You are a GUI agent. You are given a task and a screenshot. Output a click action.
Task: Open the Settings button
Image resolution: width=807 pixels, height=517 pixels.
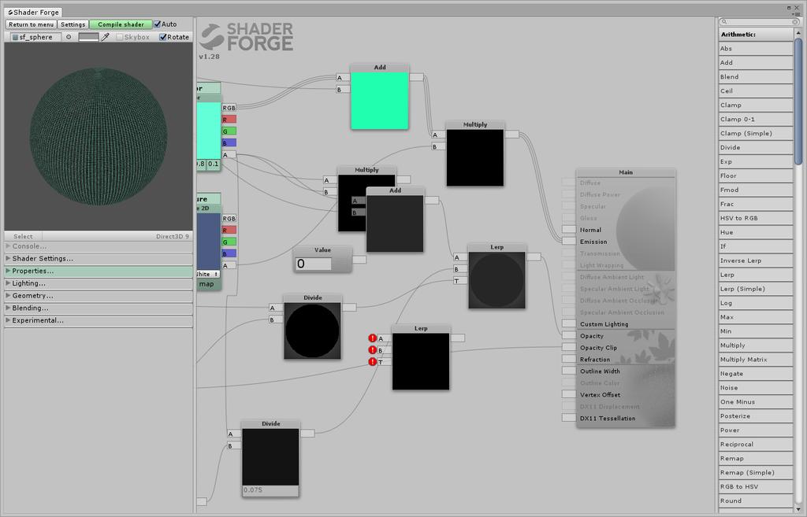pos(73,24)
